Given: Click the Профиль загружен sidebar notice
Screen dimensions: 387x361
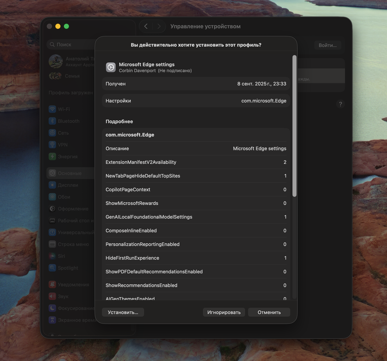Looking at the screenshot, I should 71,92.
